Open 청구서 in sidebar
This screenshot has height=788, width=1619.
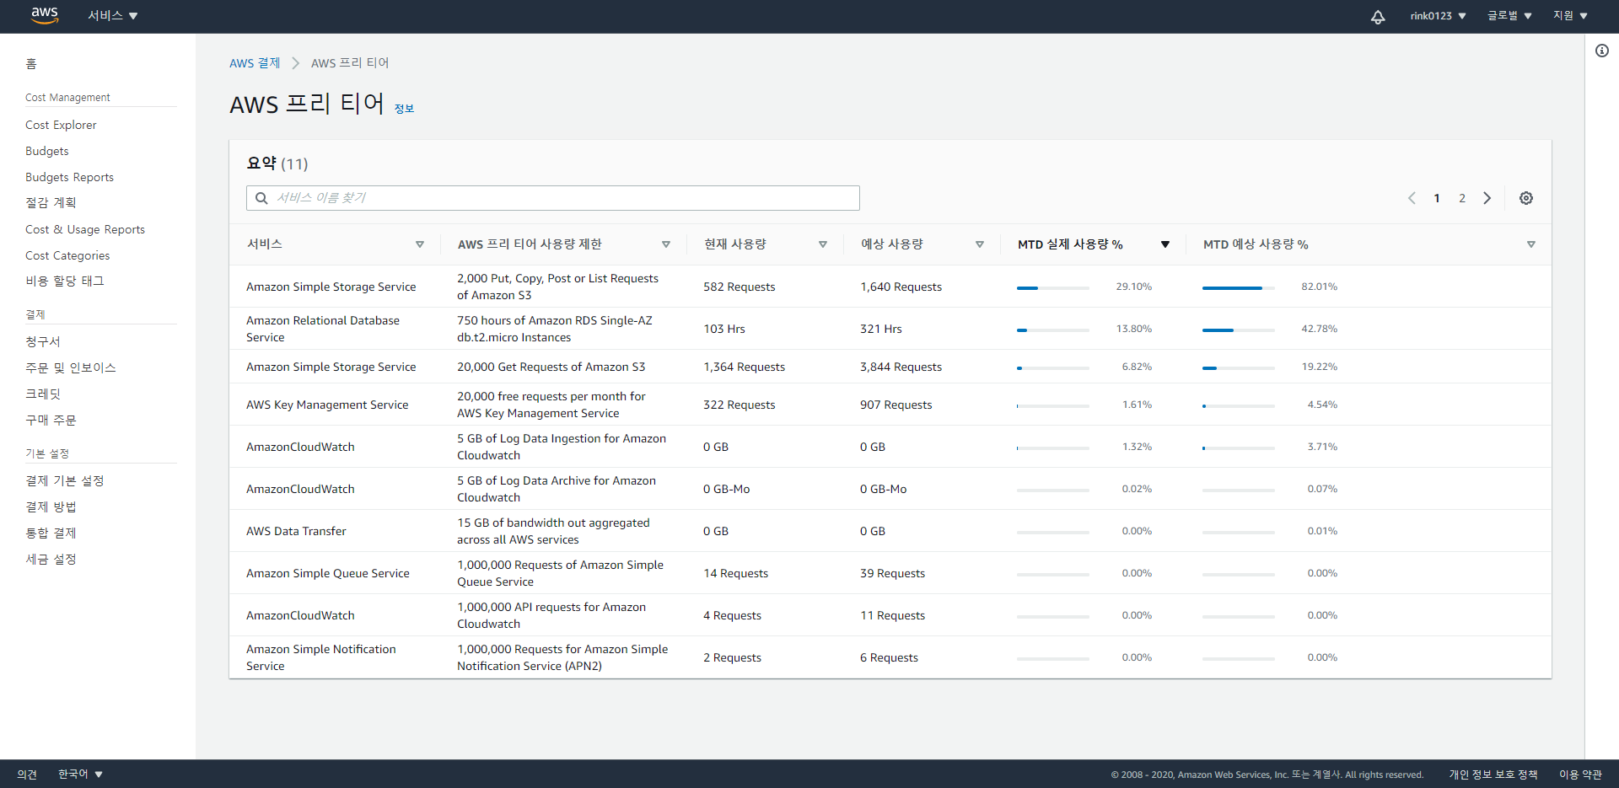coord(43,342)
